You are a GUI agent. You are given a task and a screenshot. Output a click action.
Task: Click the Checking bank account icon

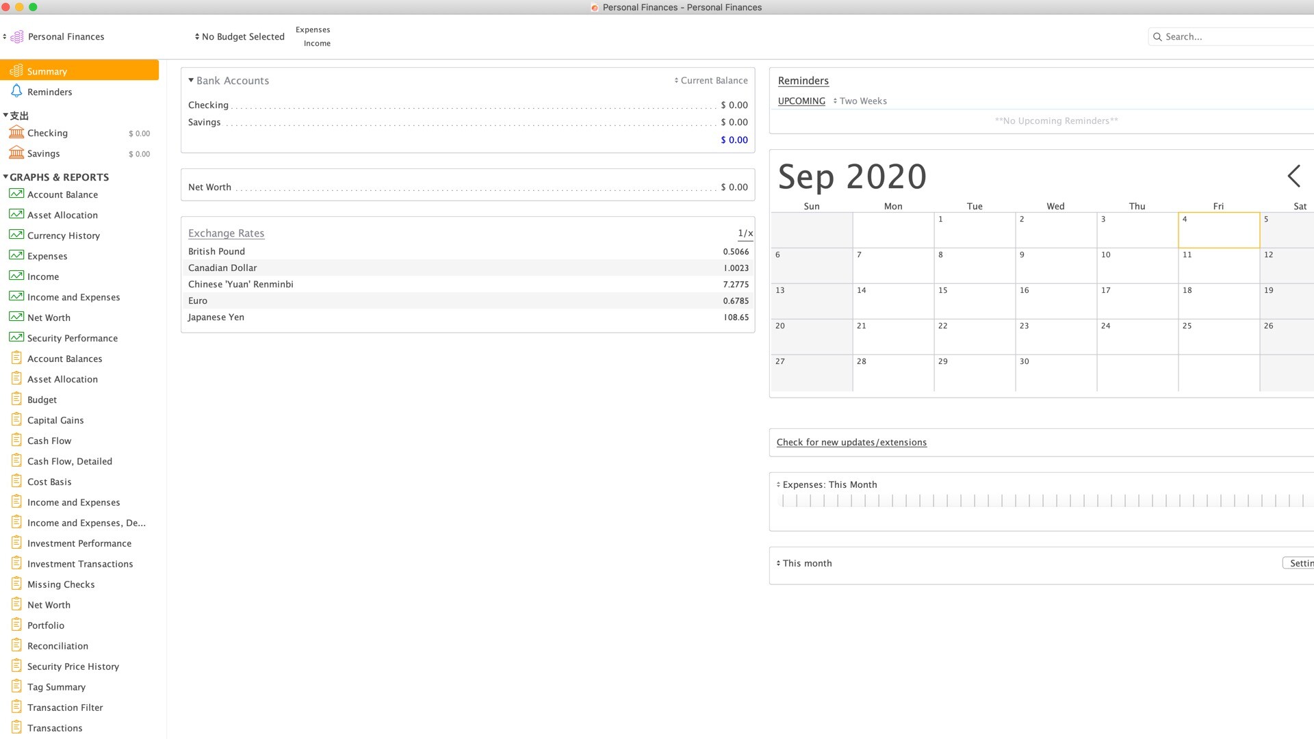[x=16, y=132]
